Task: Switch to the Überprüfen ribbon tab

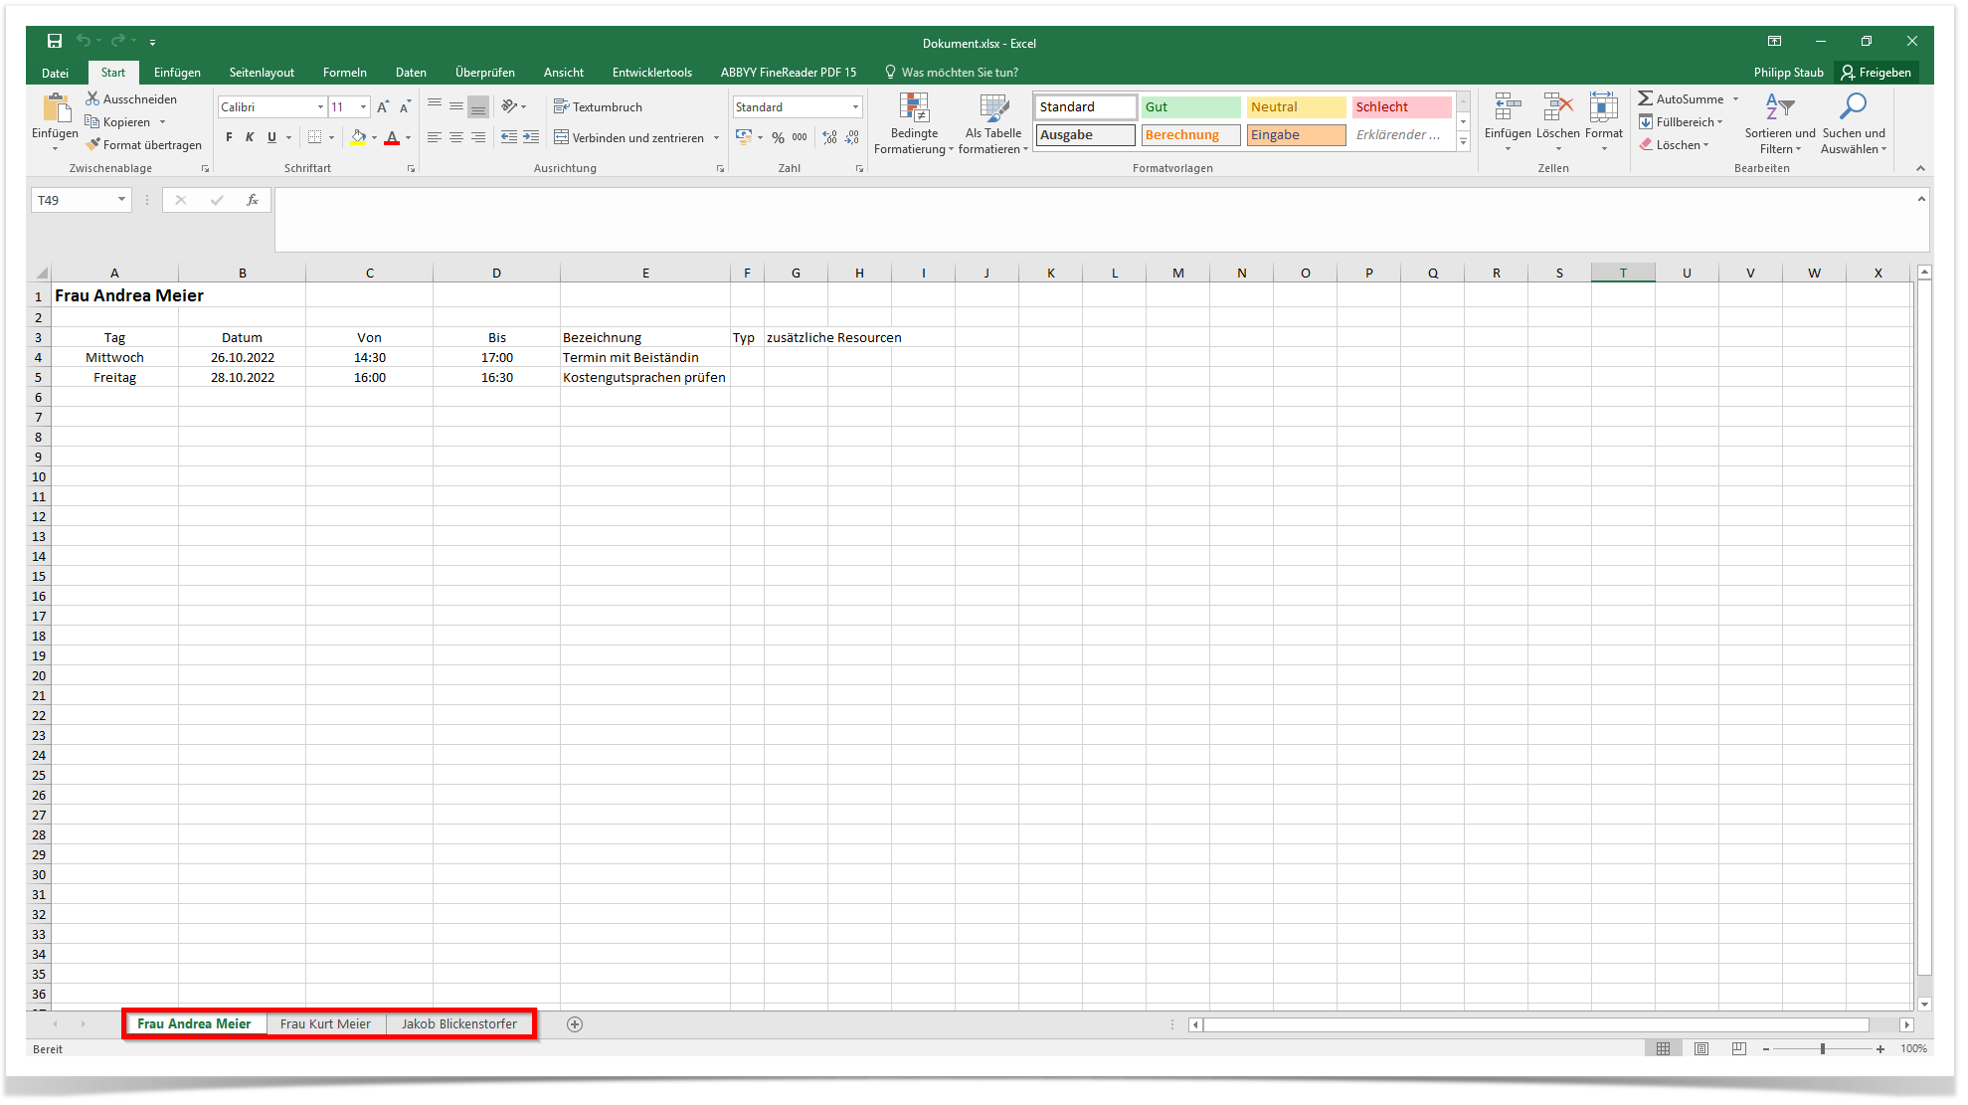Action: click(484, 73)
